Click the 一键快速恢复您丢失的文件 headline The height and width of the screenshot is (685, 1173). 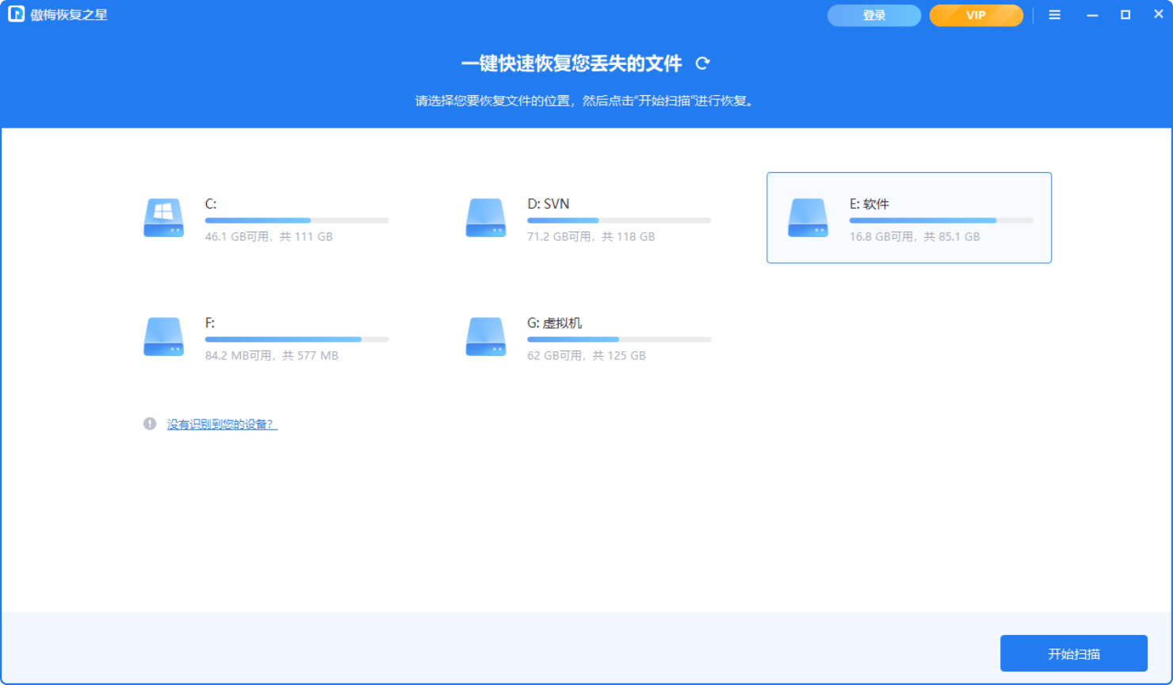(571, 63)
